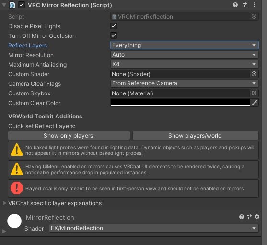
Task: Click the Maximum Antialiasing label
Action: pyautogui.click(x=37, y=65)
